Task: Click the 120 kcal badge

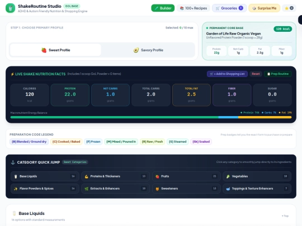Action: pyautogui.click(x=283, y=29)
